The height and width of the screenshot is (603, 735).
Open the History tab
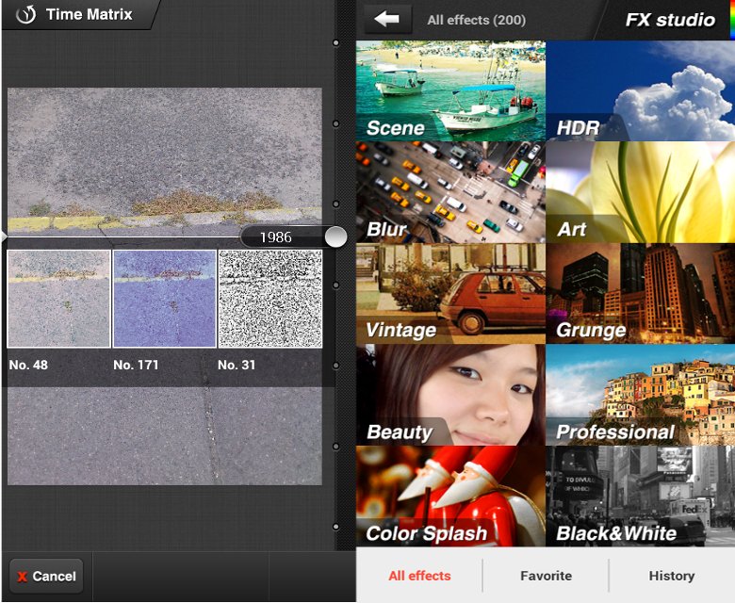(671, 576)
